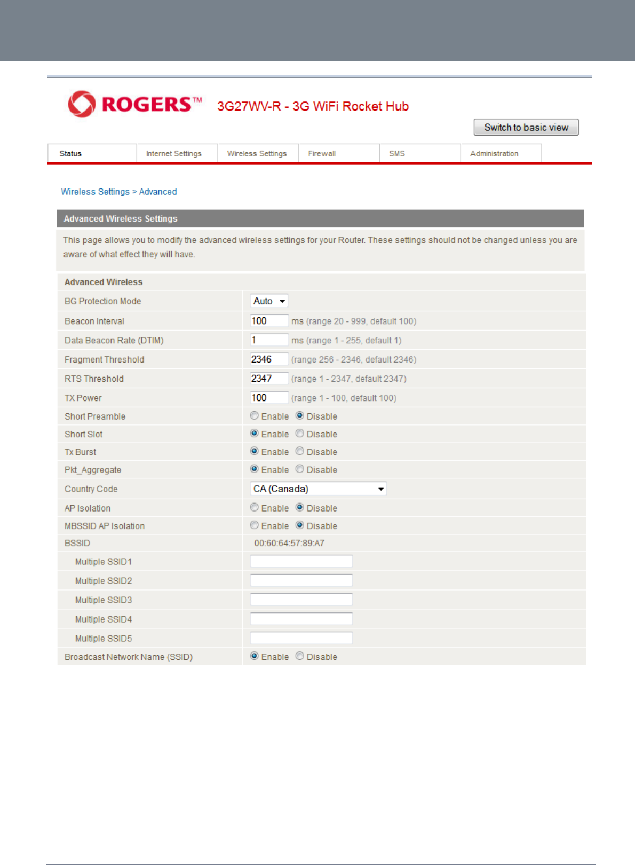Click the Beacon Interval input field
The height and width of the screenshot is (865, 635).
pos(269,321)
